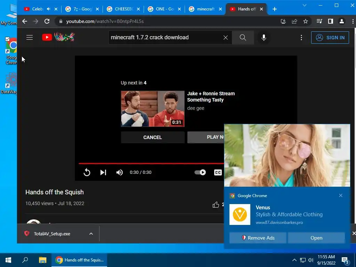Bookmark this page with star icon
356x267 pixels.
pos(306,21)
